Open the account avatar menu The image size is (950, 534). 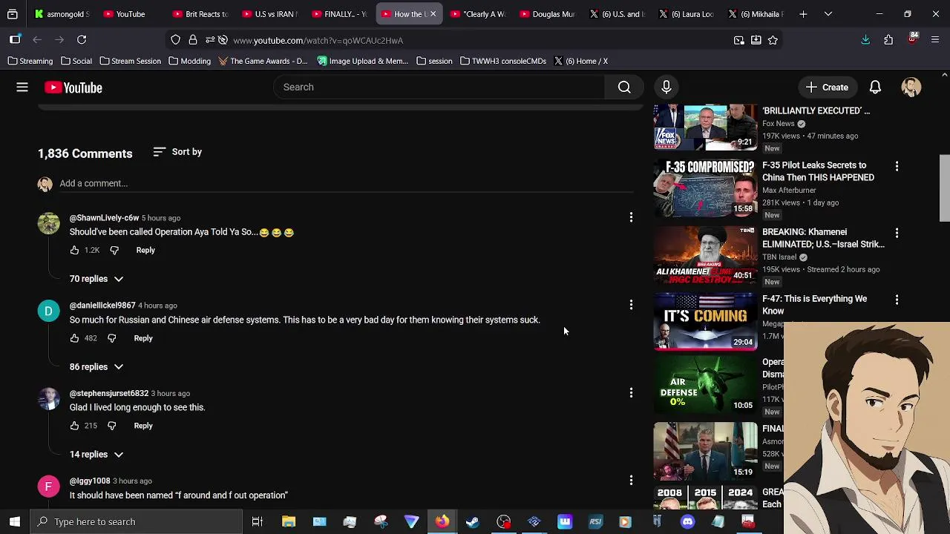[911, 88]
